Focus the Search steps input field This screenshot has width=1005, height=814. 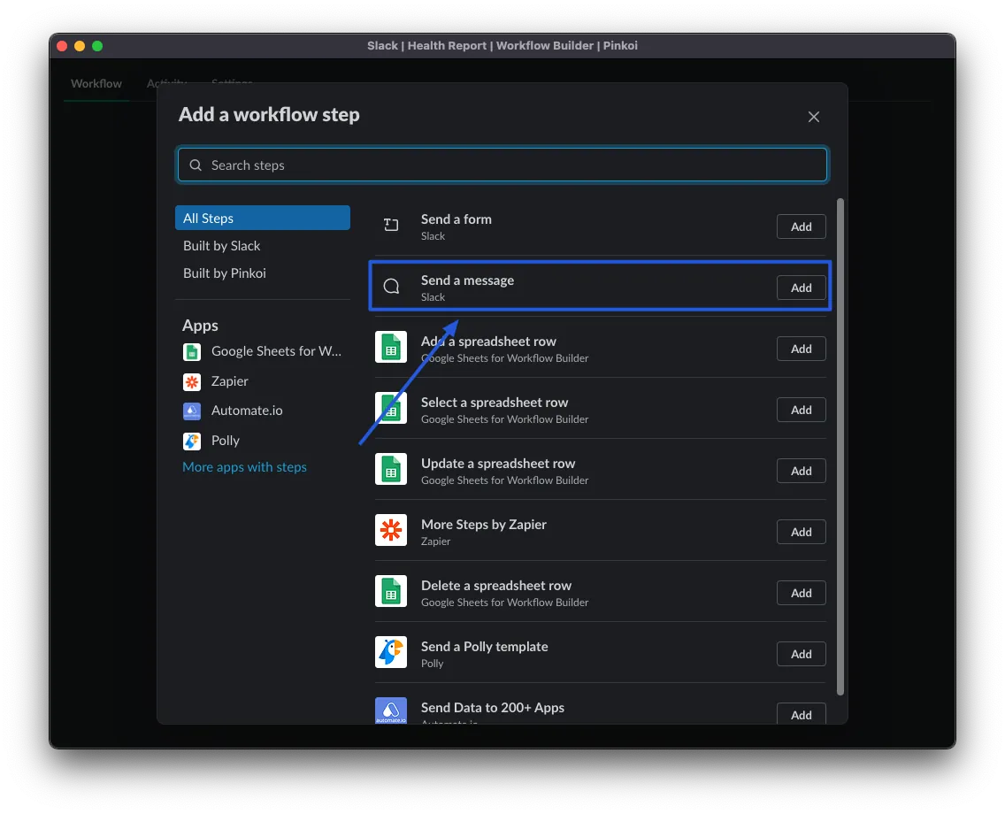513,165
